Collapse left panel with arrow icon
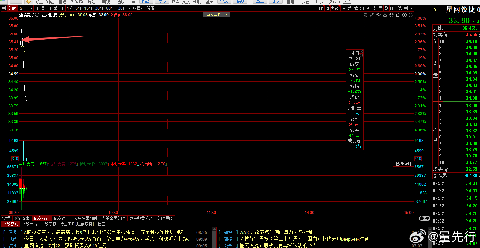Screen dimensions: 480x248 coord(4,8)
